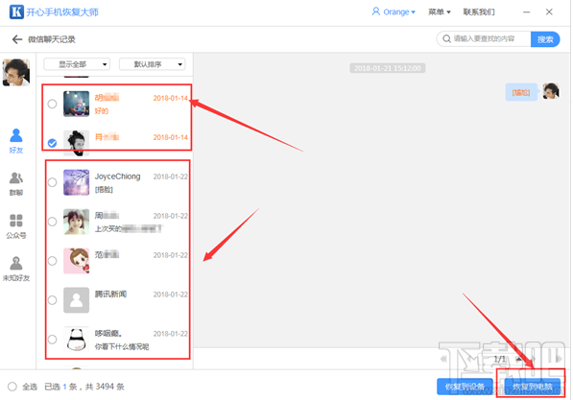The width and height of the screenshot is (573, 400).
Task: Click the sender avatar in the chat pane
Action: 551,91
